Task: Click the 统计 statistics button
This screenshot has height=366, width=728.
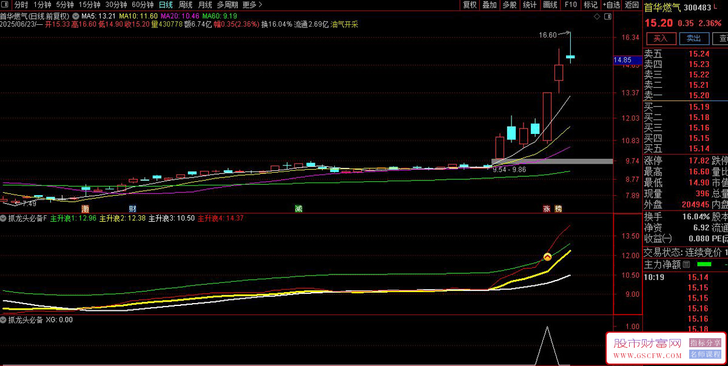Action: [x=530, y=4]
